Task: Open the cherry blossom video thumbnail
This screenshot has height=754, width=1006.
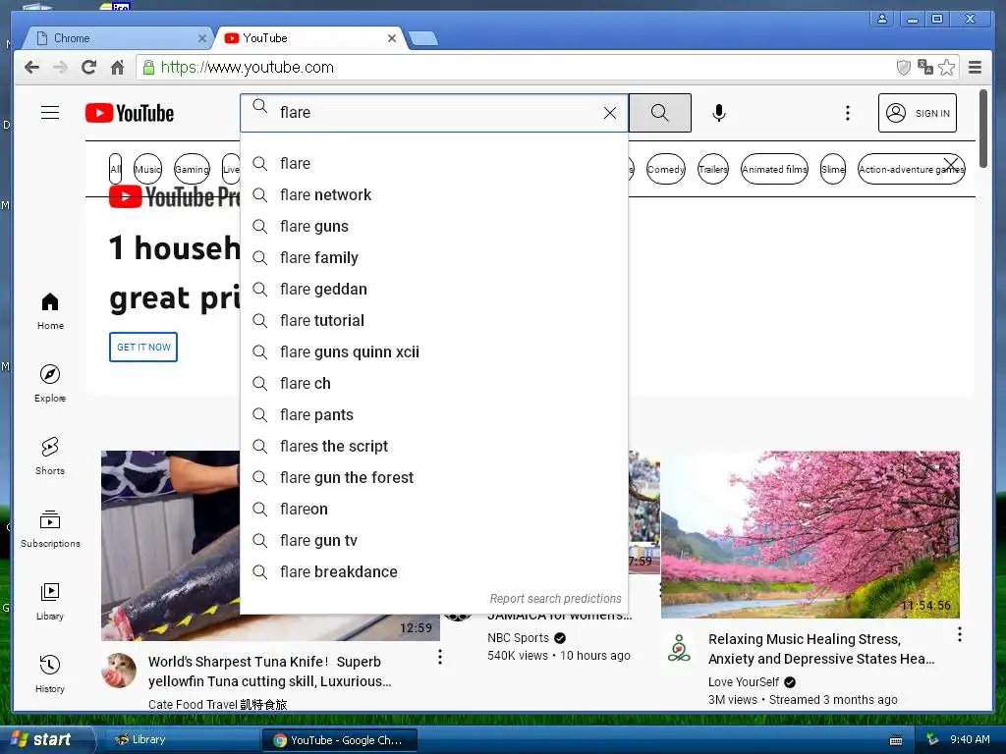Action: point(810,534)
